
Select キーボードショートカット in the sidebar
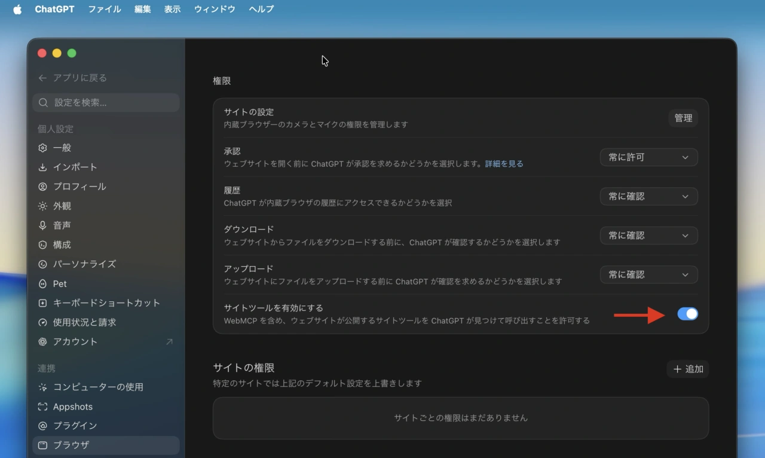106,303
